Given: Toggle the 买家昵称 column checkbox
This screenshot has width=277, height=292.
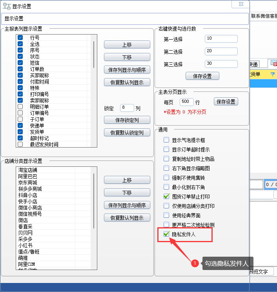Looking at the screenshot, I should (x=20, y=75).
